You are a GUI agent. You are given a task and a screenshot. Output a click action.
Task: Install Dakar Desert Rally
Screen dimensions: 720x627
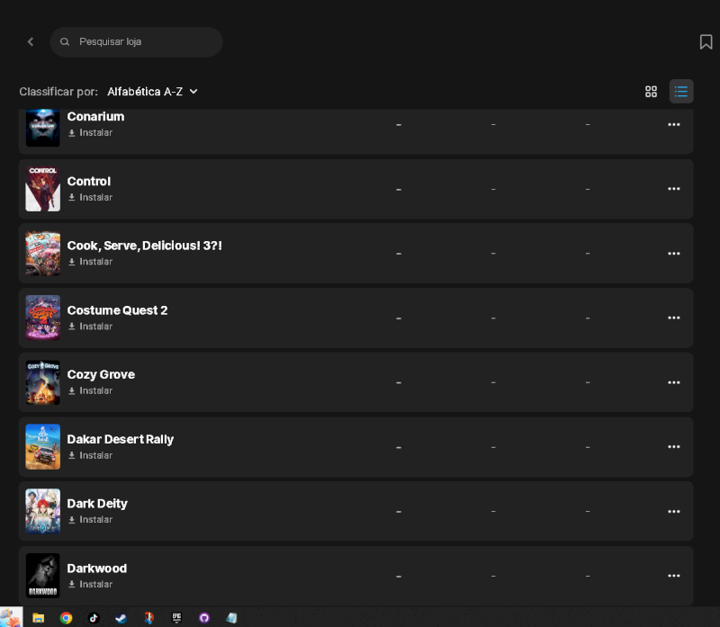click(x=91, y=455)
